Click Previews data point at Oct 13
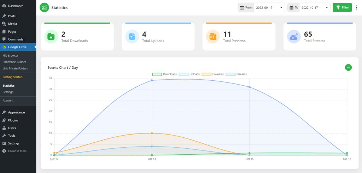Viewport: 362px width, 173px height. (x=152, y=133)
